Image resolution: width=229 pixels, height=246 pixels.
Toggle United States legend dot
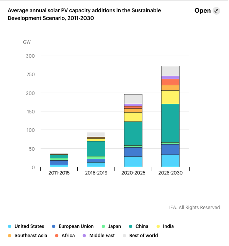(x=10, y=226)
